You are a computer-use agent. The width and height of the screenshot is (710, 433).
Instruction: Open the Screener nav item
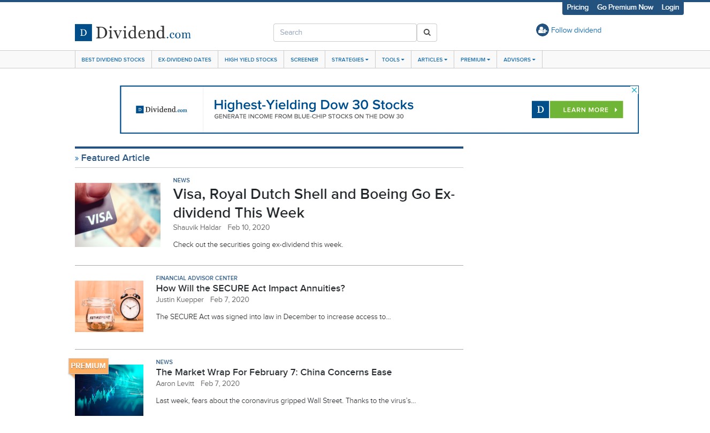(x=304, y=60)
